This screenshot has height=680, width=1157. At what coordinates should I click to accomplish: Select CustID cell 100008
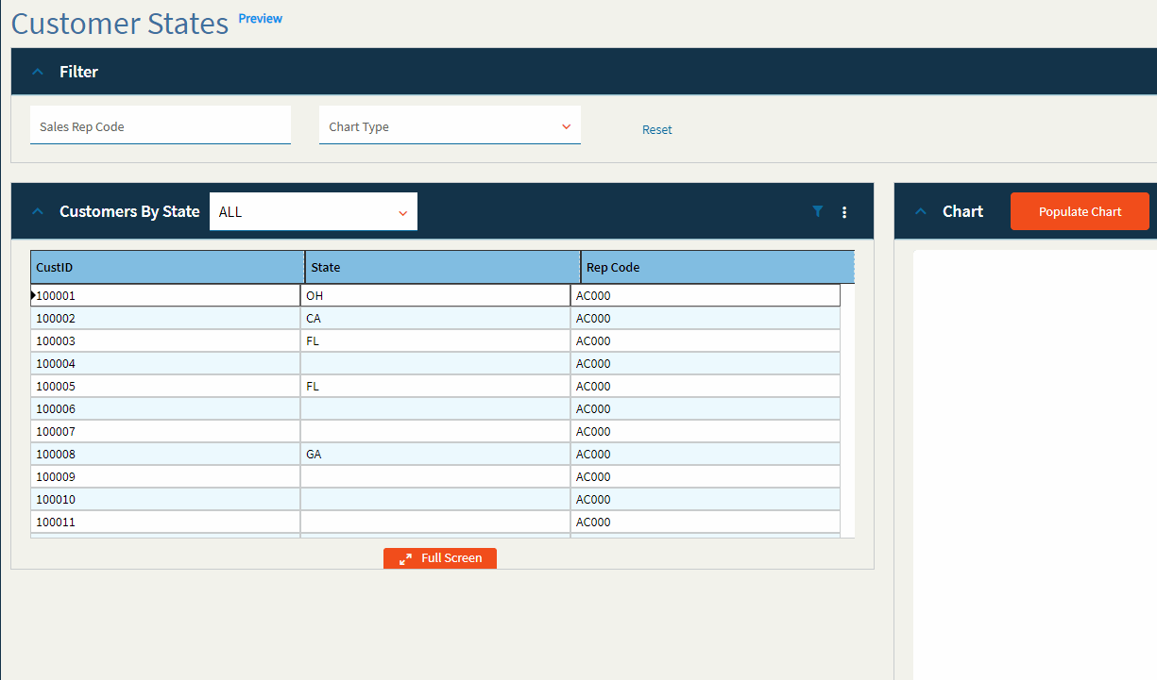point(165,454)
